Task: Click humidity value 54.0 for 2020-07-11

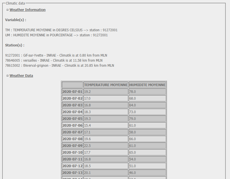Action: [x=147, y=159]
